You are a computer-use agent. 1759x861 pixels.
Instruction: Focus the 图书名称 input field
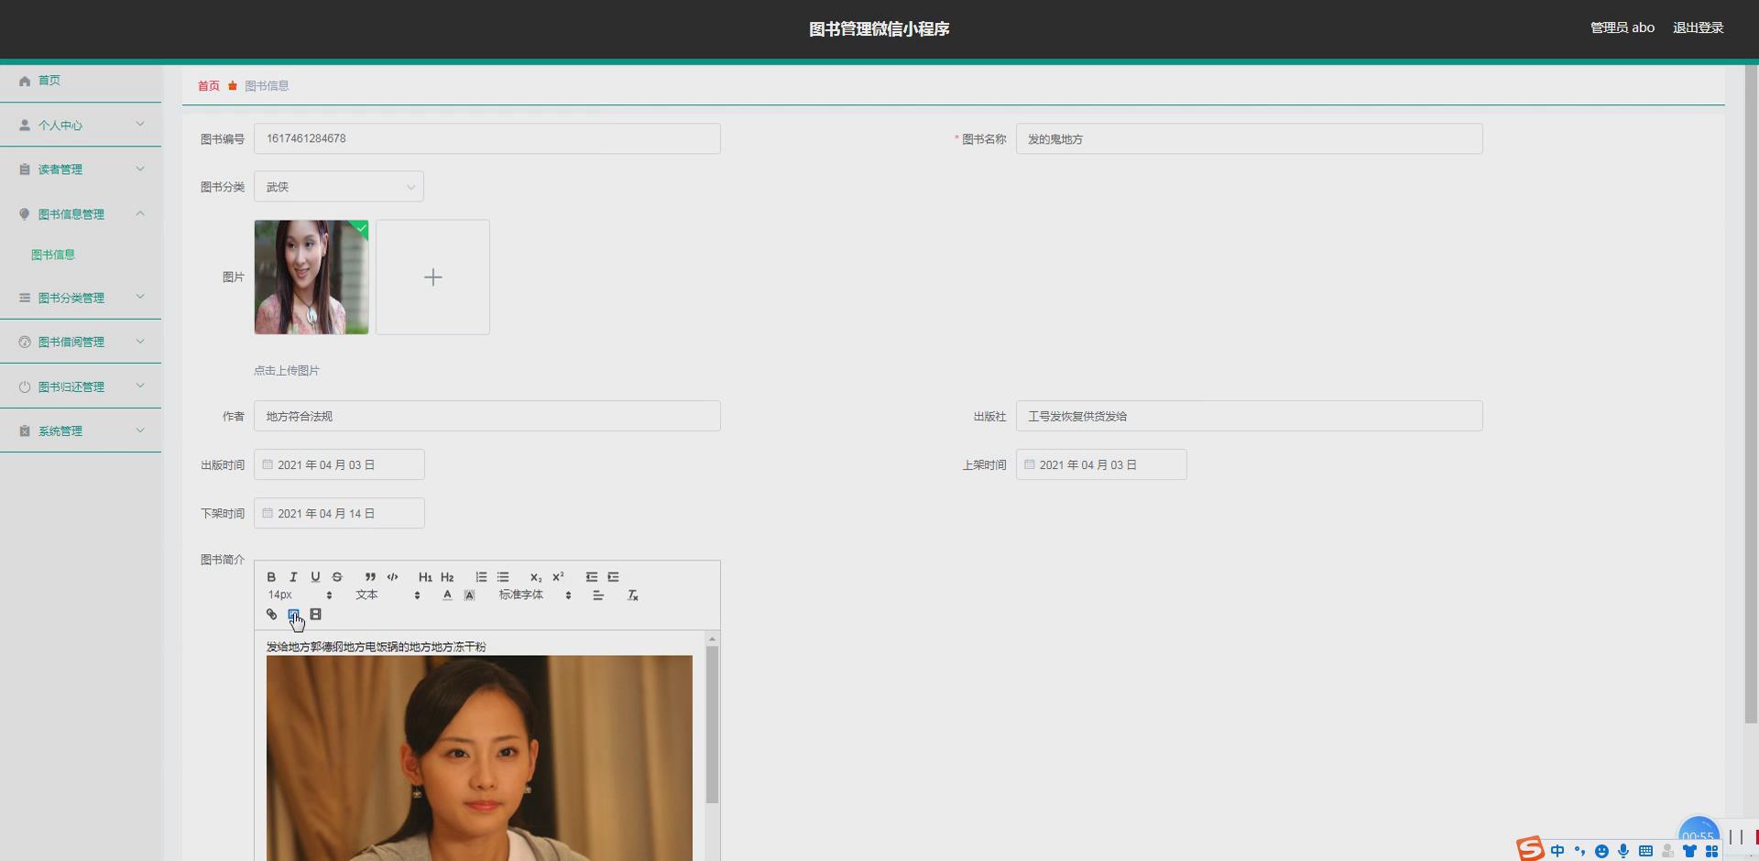point(1249,139)
